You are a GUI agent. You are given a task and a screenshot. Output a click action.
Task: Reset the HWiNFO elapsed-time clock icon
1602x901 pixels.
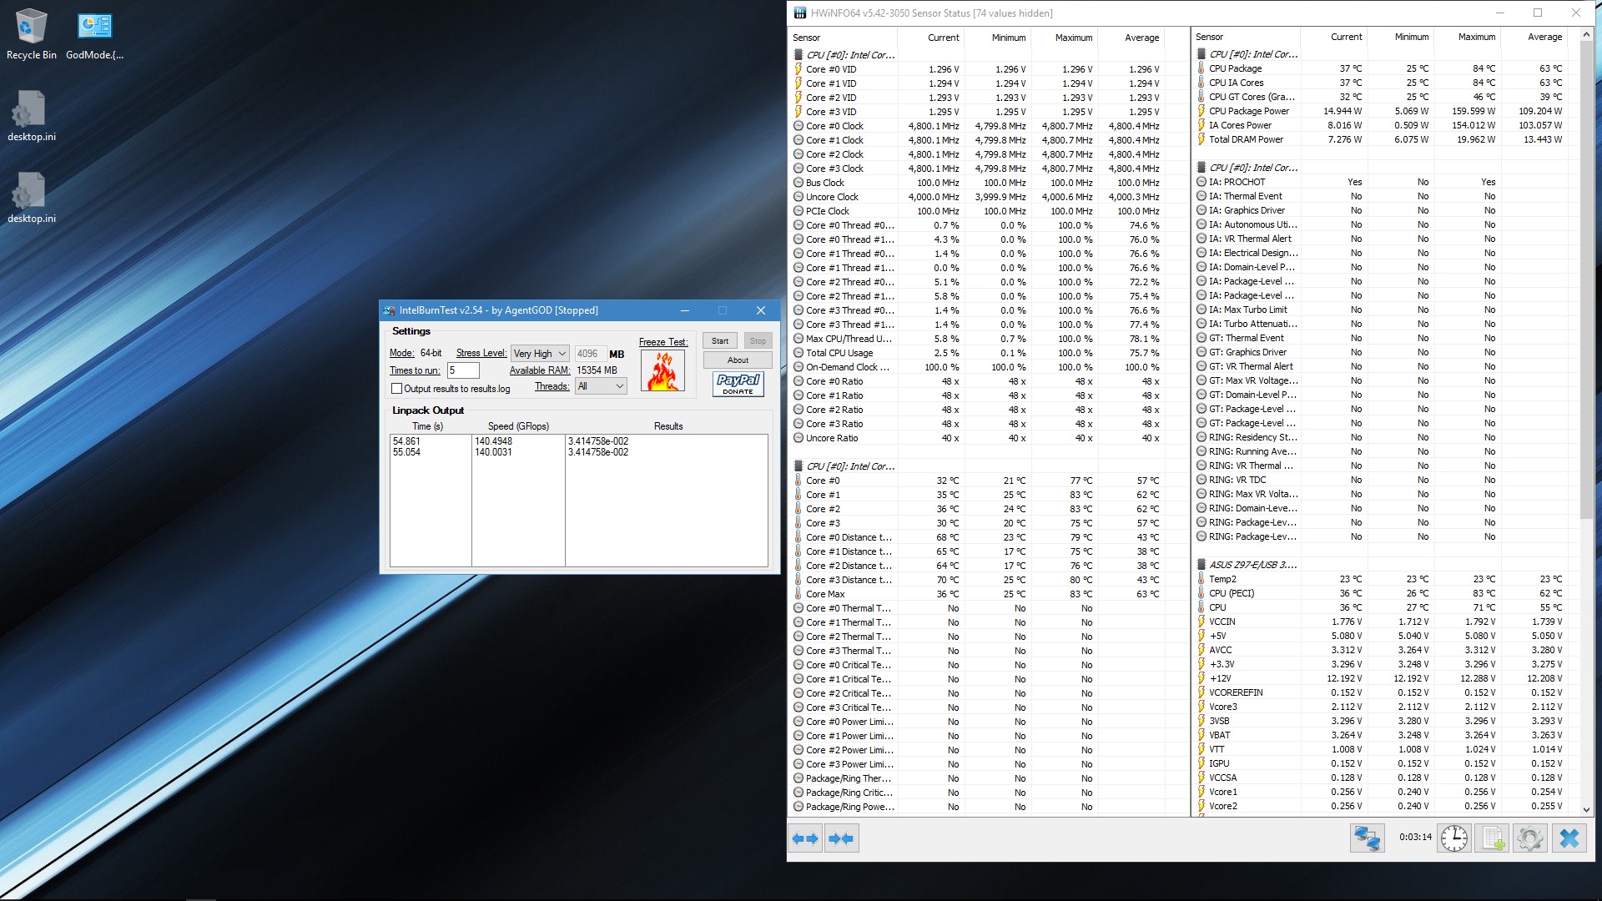(1453, 838)
